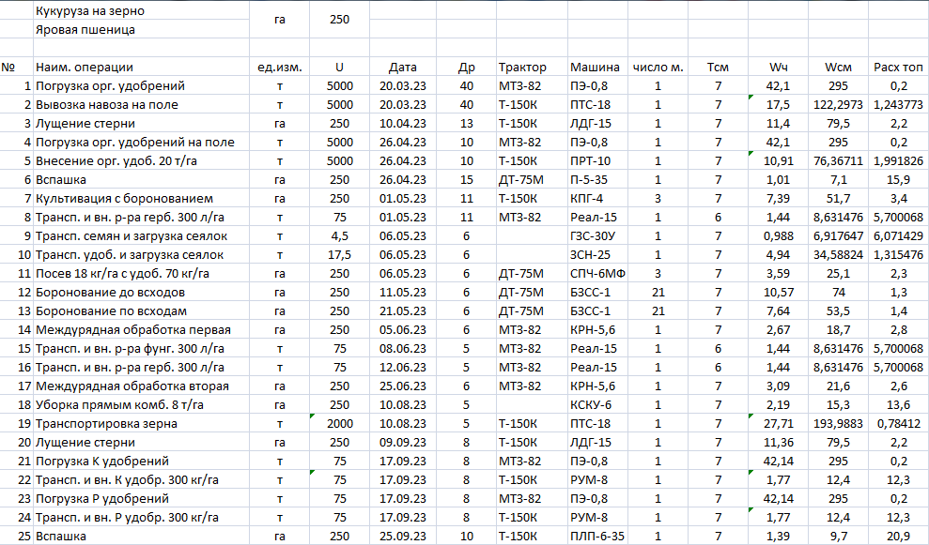The image size is (929, 545).
Task: Click the machine cell "ПТС-18" in row 2
Action: click(x=597, y=105)
